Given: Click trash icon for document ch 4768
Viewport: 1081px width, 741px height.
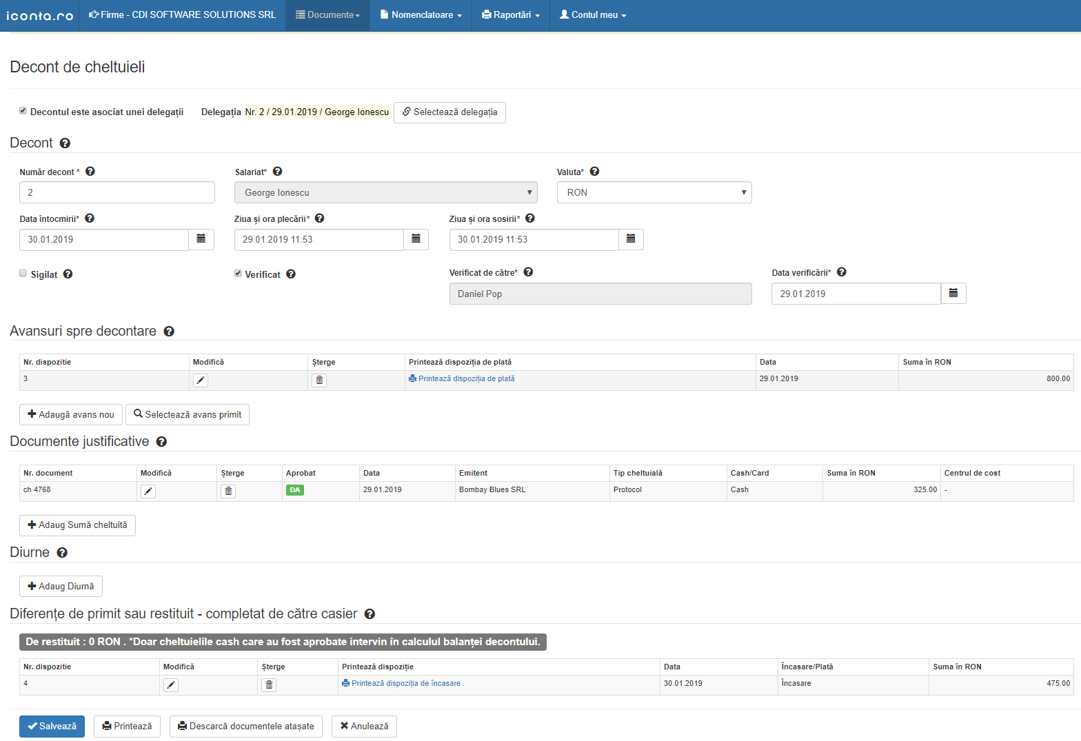Looking at the screenshot, I should click(x=228, y=491).
